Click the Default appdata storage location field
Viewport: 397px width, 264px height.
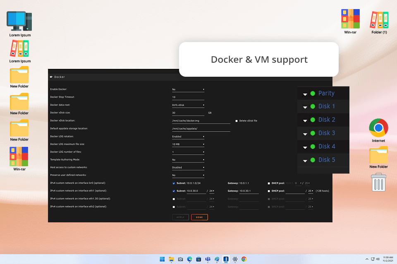tap(201, 129)
